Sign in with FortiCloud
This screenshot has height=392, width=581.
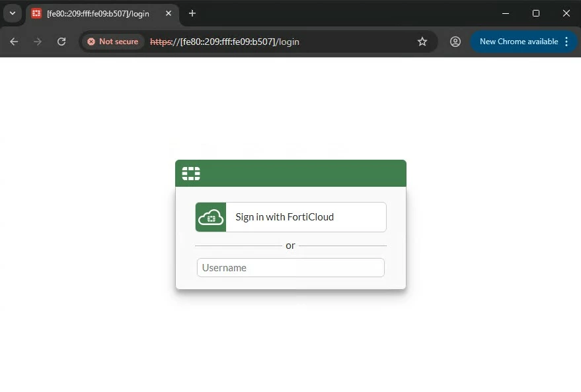pos(291,217)
